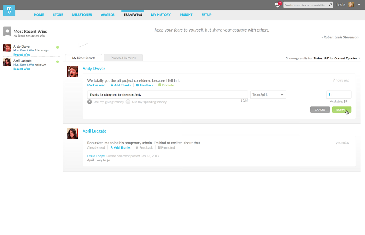Select 'Use my spending money' radio
This screenshot has height=235, width=365.
click(x=128, y=102)
